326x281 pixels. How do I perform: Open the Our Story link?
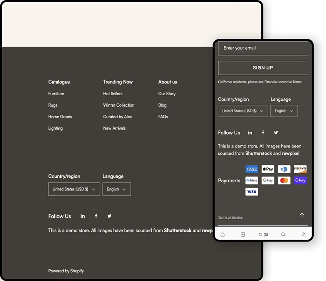click(x=167, y=94)
